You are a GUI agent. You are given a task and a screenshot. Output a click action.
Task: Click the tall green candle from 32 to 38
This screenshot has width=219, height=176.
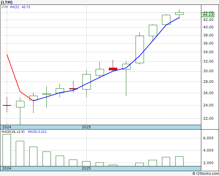click(x=140, y=50)
